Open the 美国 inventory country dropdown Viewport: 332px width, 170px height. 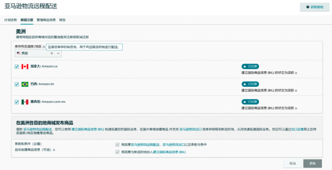(38, 53)
